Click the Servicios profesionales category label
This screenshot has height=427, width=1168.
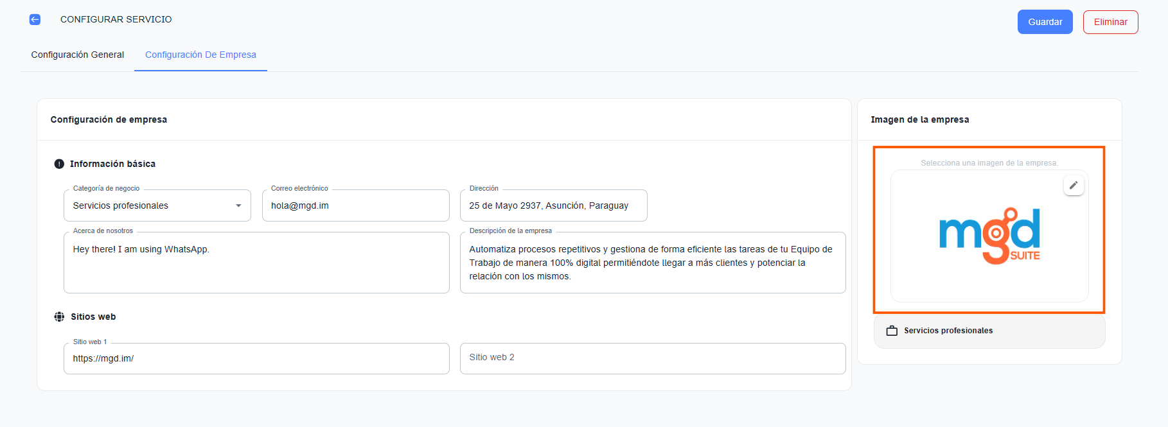coord(948,331)
